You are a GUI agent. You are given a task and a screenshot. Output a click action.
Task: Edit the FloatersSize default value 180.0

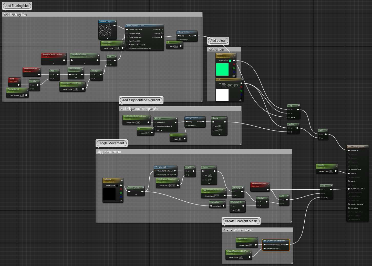(117, 48)
